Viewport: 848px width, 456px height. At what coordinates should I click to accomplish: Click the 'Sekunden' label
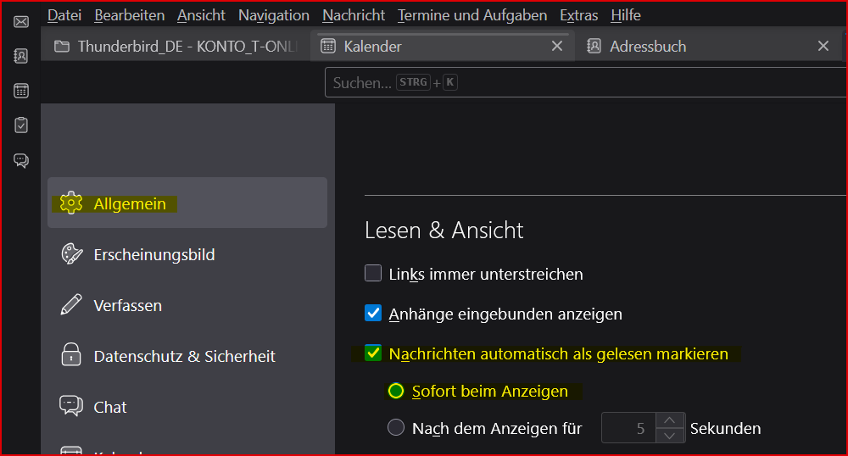[725, 428]
